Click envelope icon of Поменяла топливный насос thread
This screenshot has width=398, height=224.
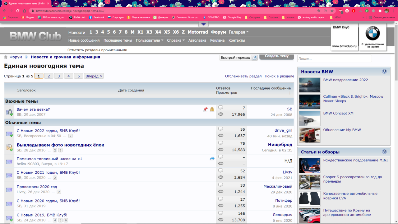click(9, 162)
